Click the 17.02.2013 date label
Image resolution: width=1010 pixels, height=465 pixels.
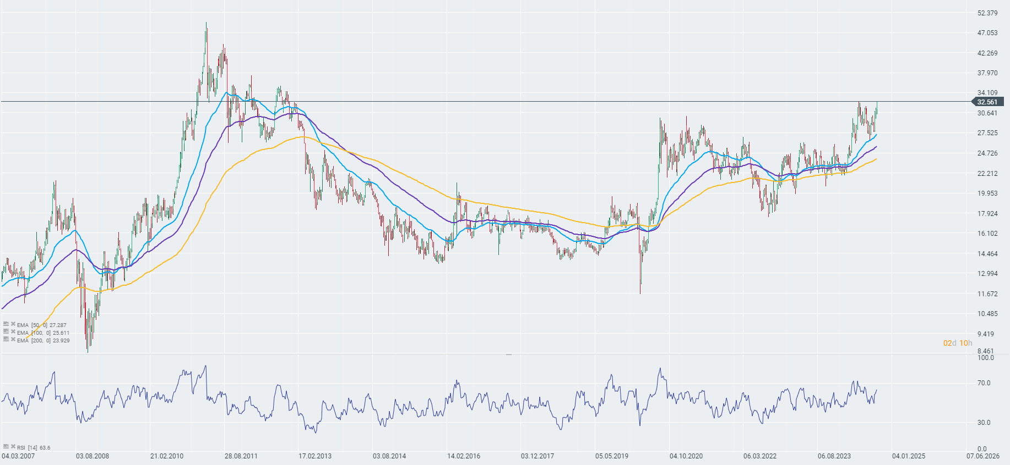pyautogui.click(x=315, y=456)
